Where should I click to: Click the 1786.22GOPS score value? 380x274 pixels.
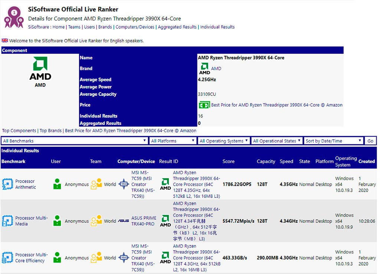pyautogui.click(x=237, y=184)
